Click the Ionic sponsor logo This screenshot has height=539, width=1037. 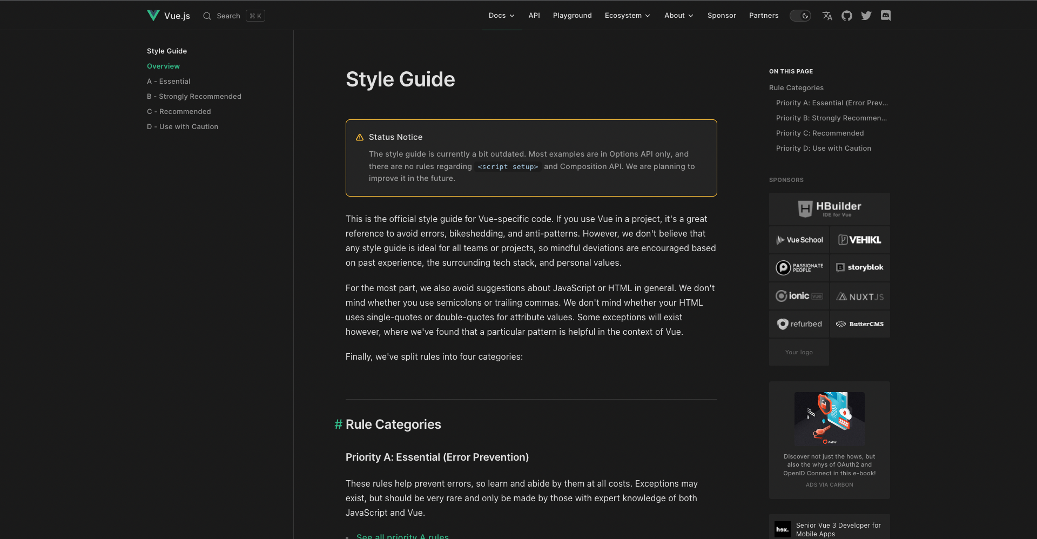799,296
